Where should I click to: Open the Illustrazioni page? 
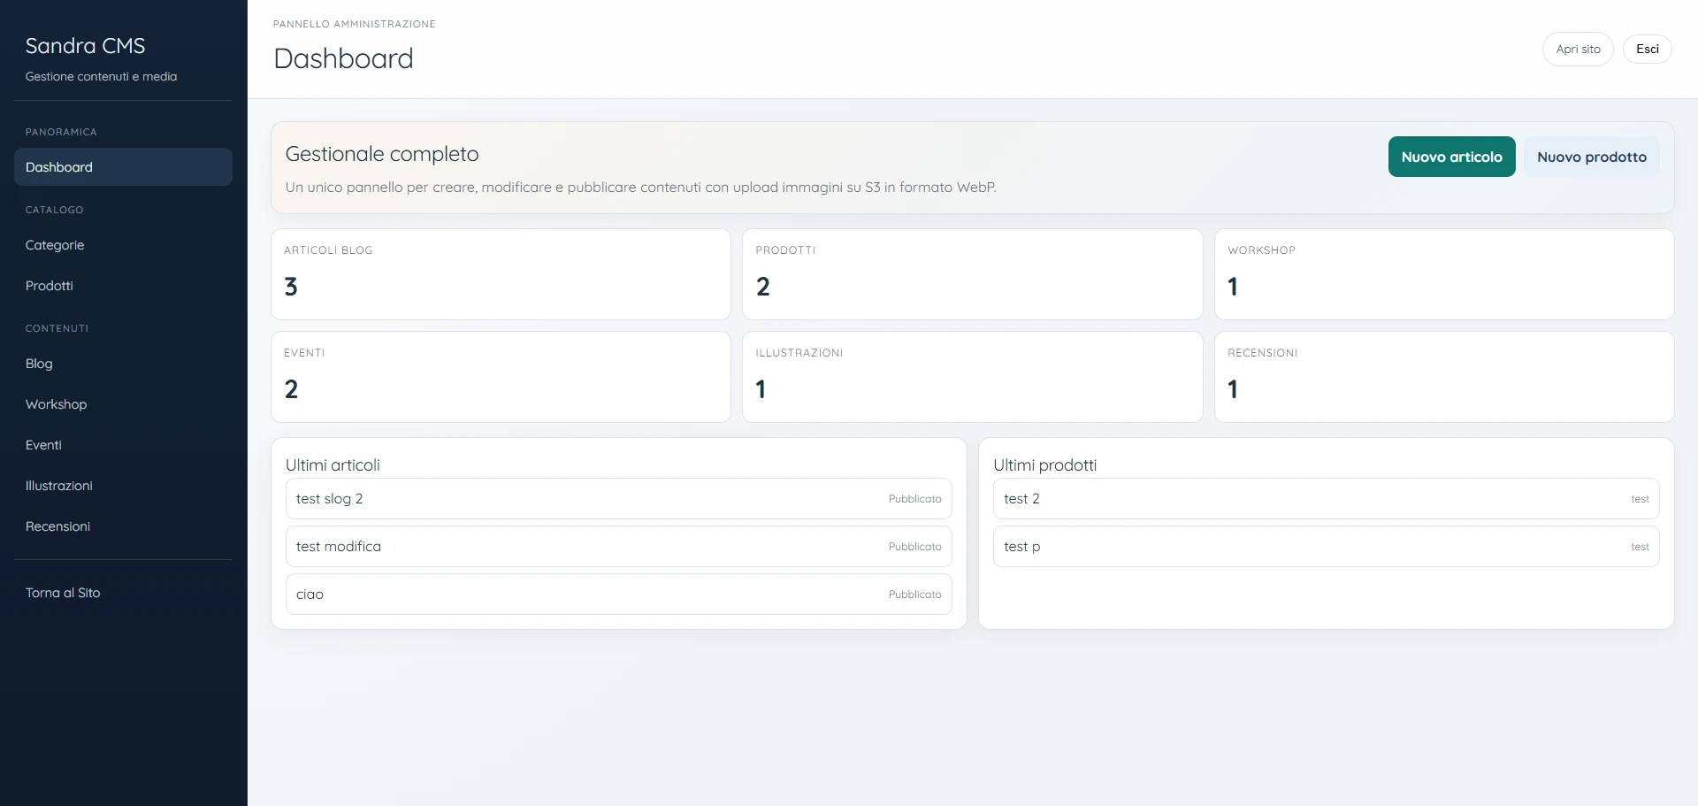[59, 486]
